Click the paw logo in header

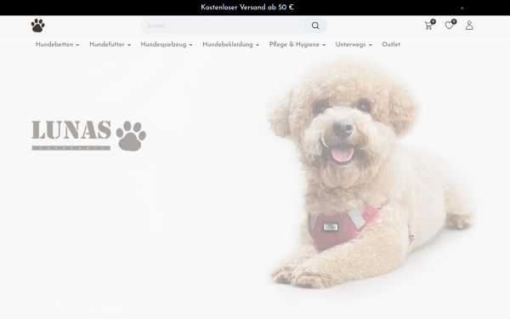(x=37, y=26)
